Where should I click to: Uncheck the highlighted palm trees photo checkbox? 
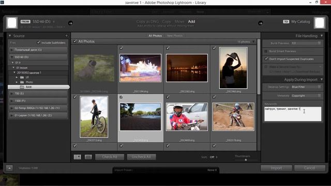[121, 97]
